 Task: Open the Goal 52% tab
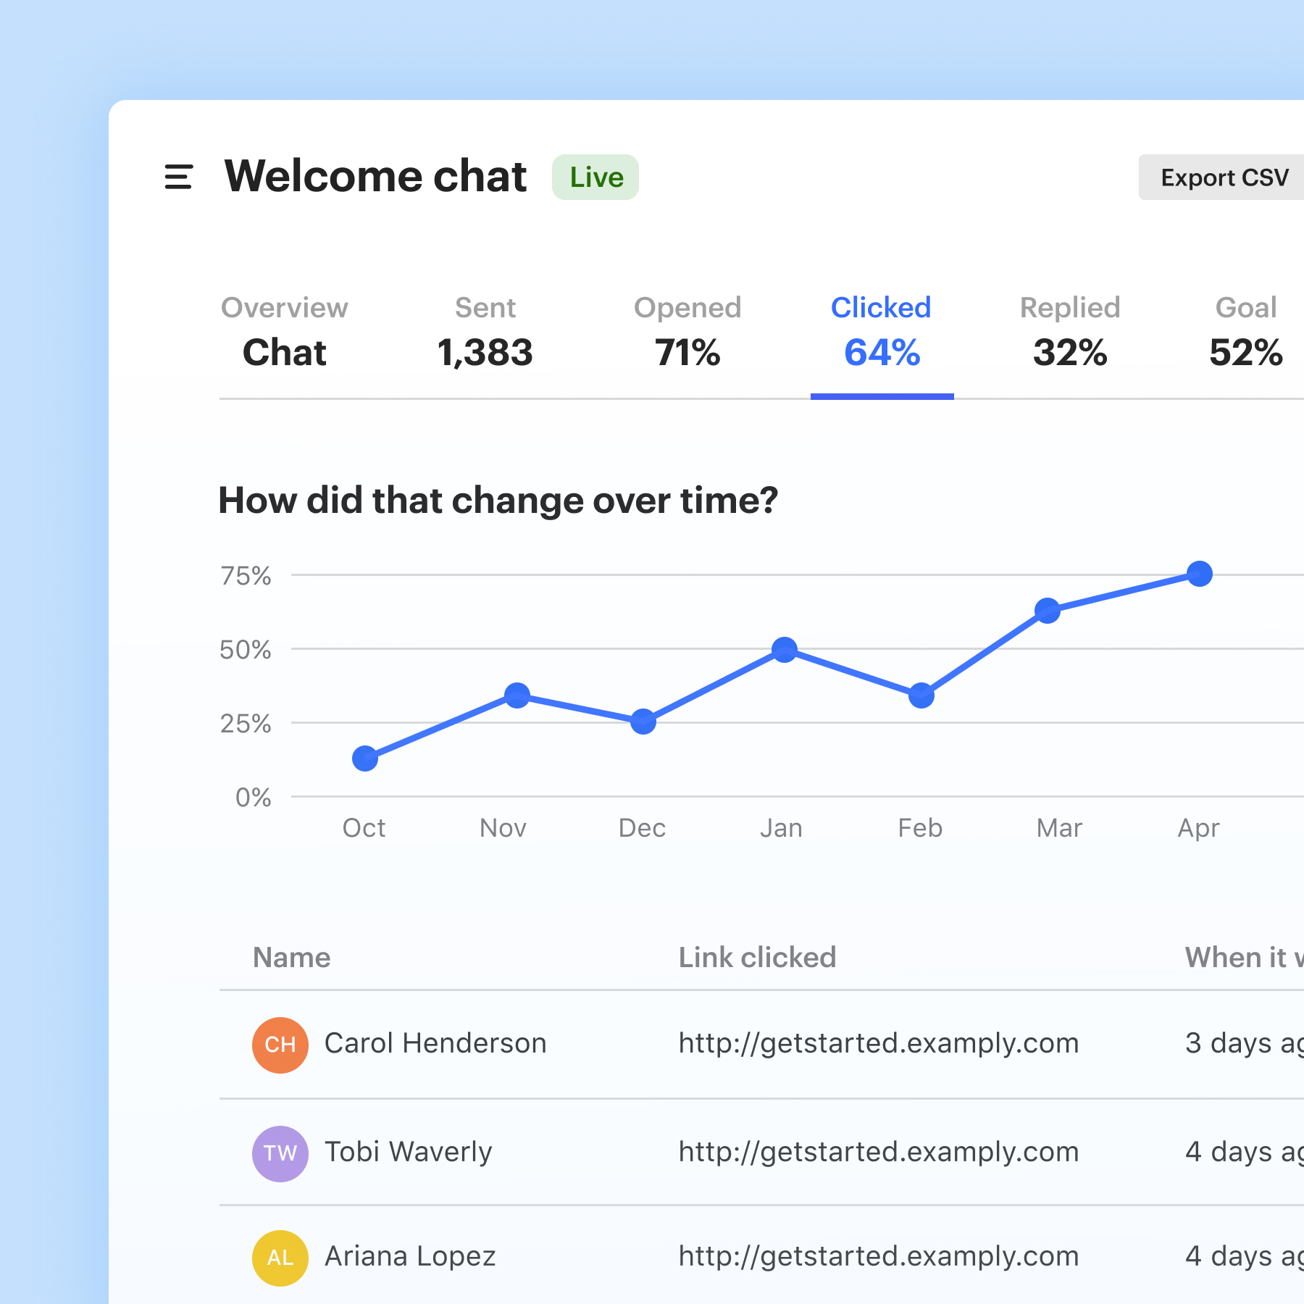click(1246, 333)
